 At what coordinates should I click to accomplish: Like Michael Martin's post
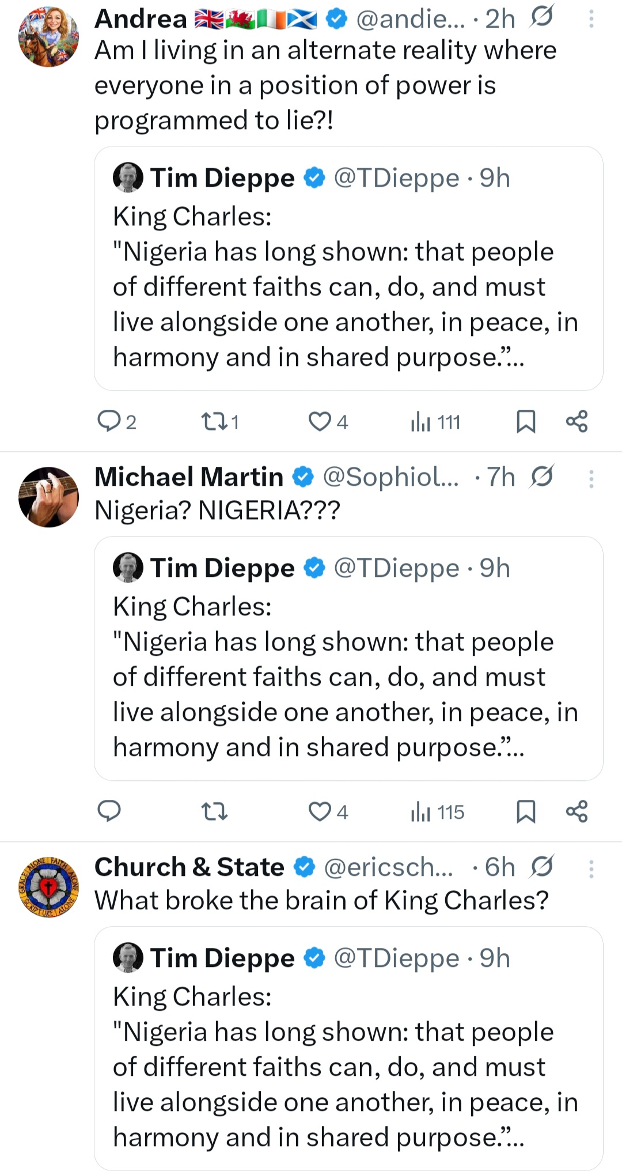tap(320, 811)
